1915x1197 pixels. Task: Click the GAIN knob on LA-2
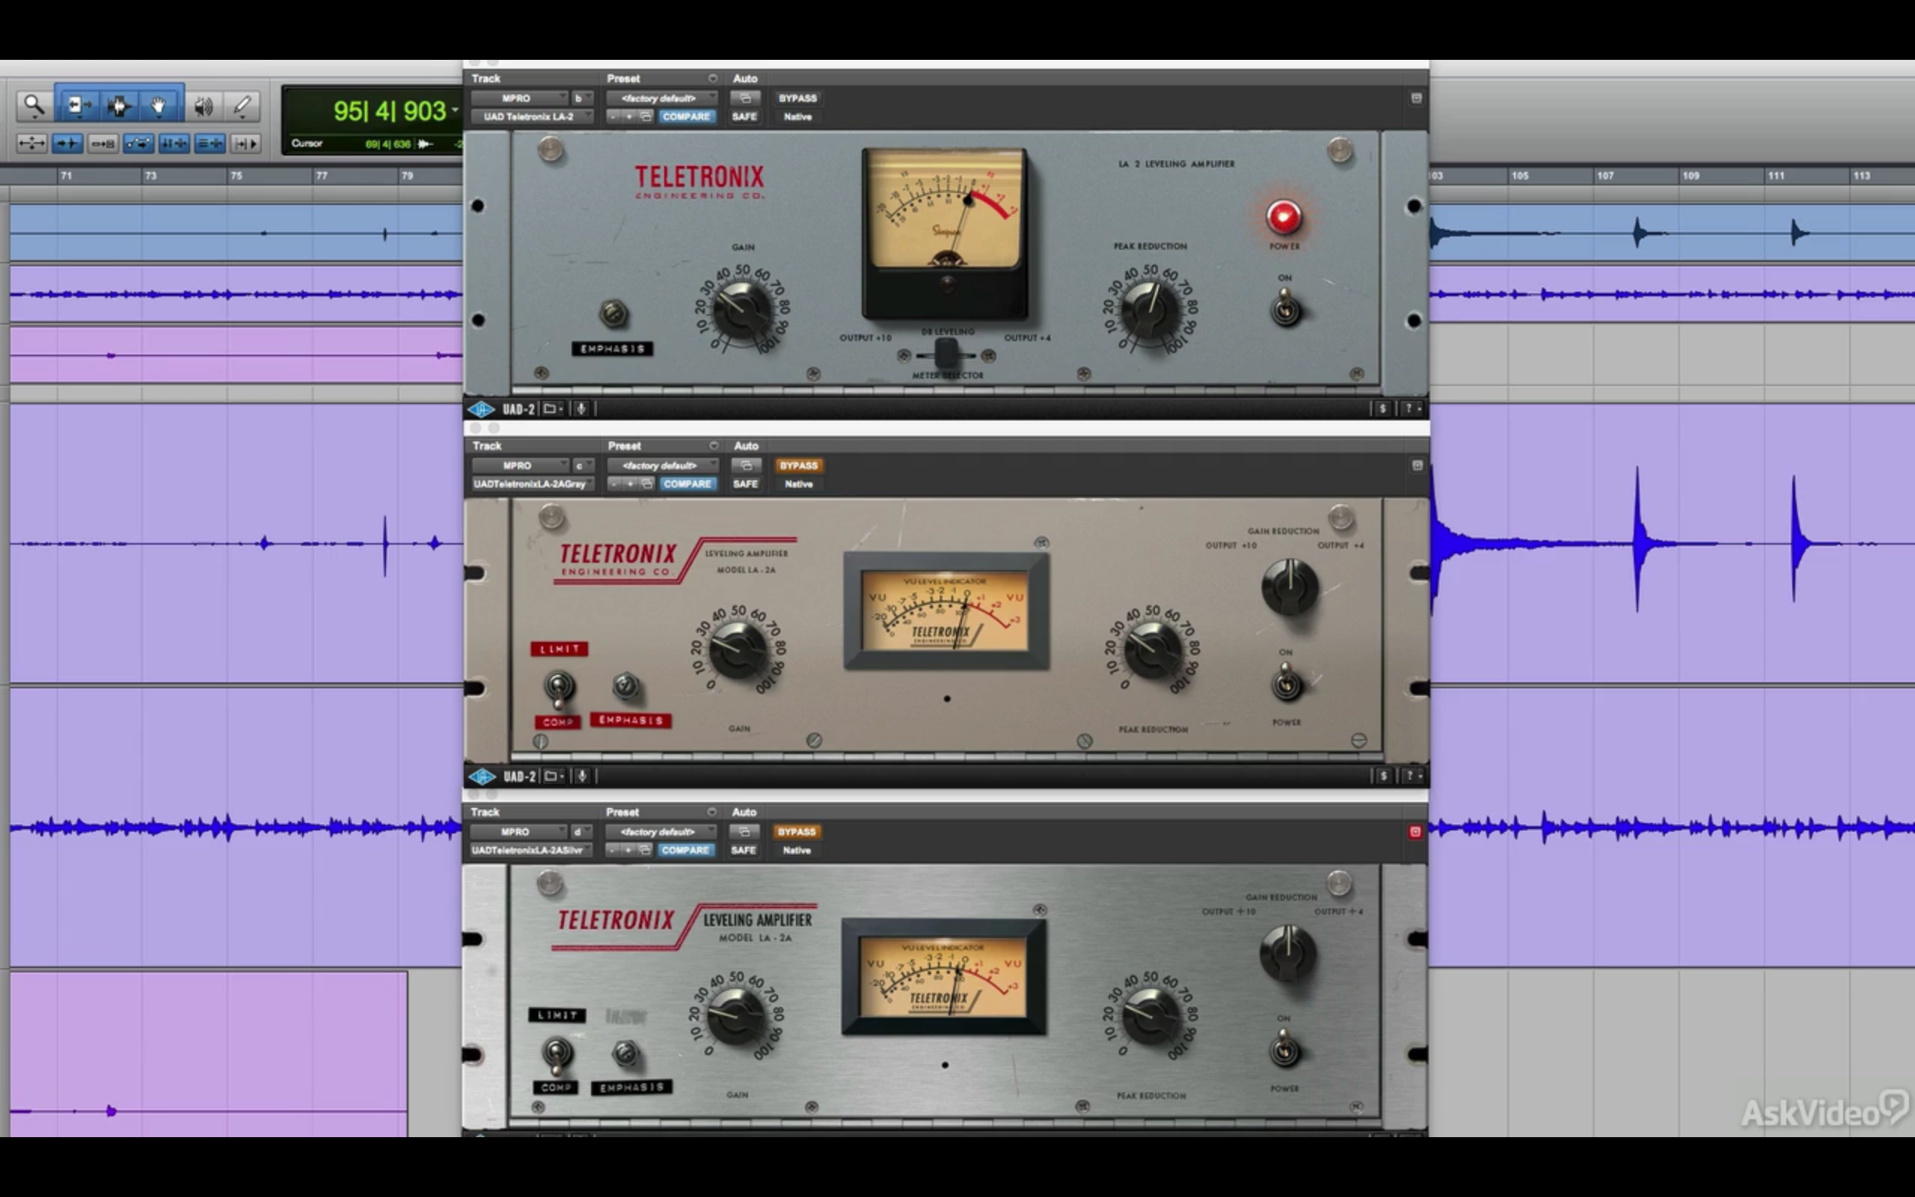(x=742, y=310)
